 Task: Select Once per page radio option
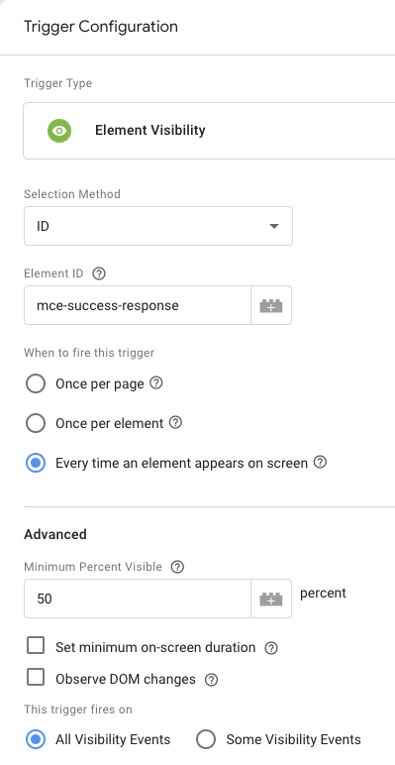(36, 383)
